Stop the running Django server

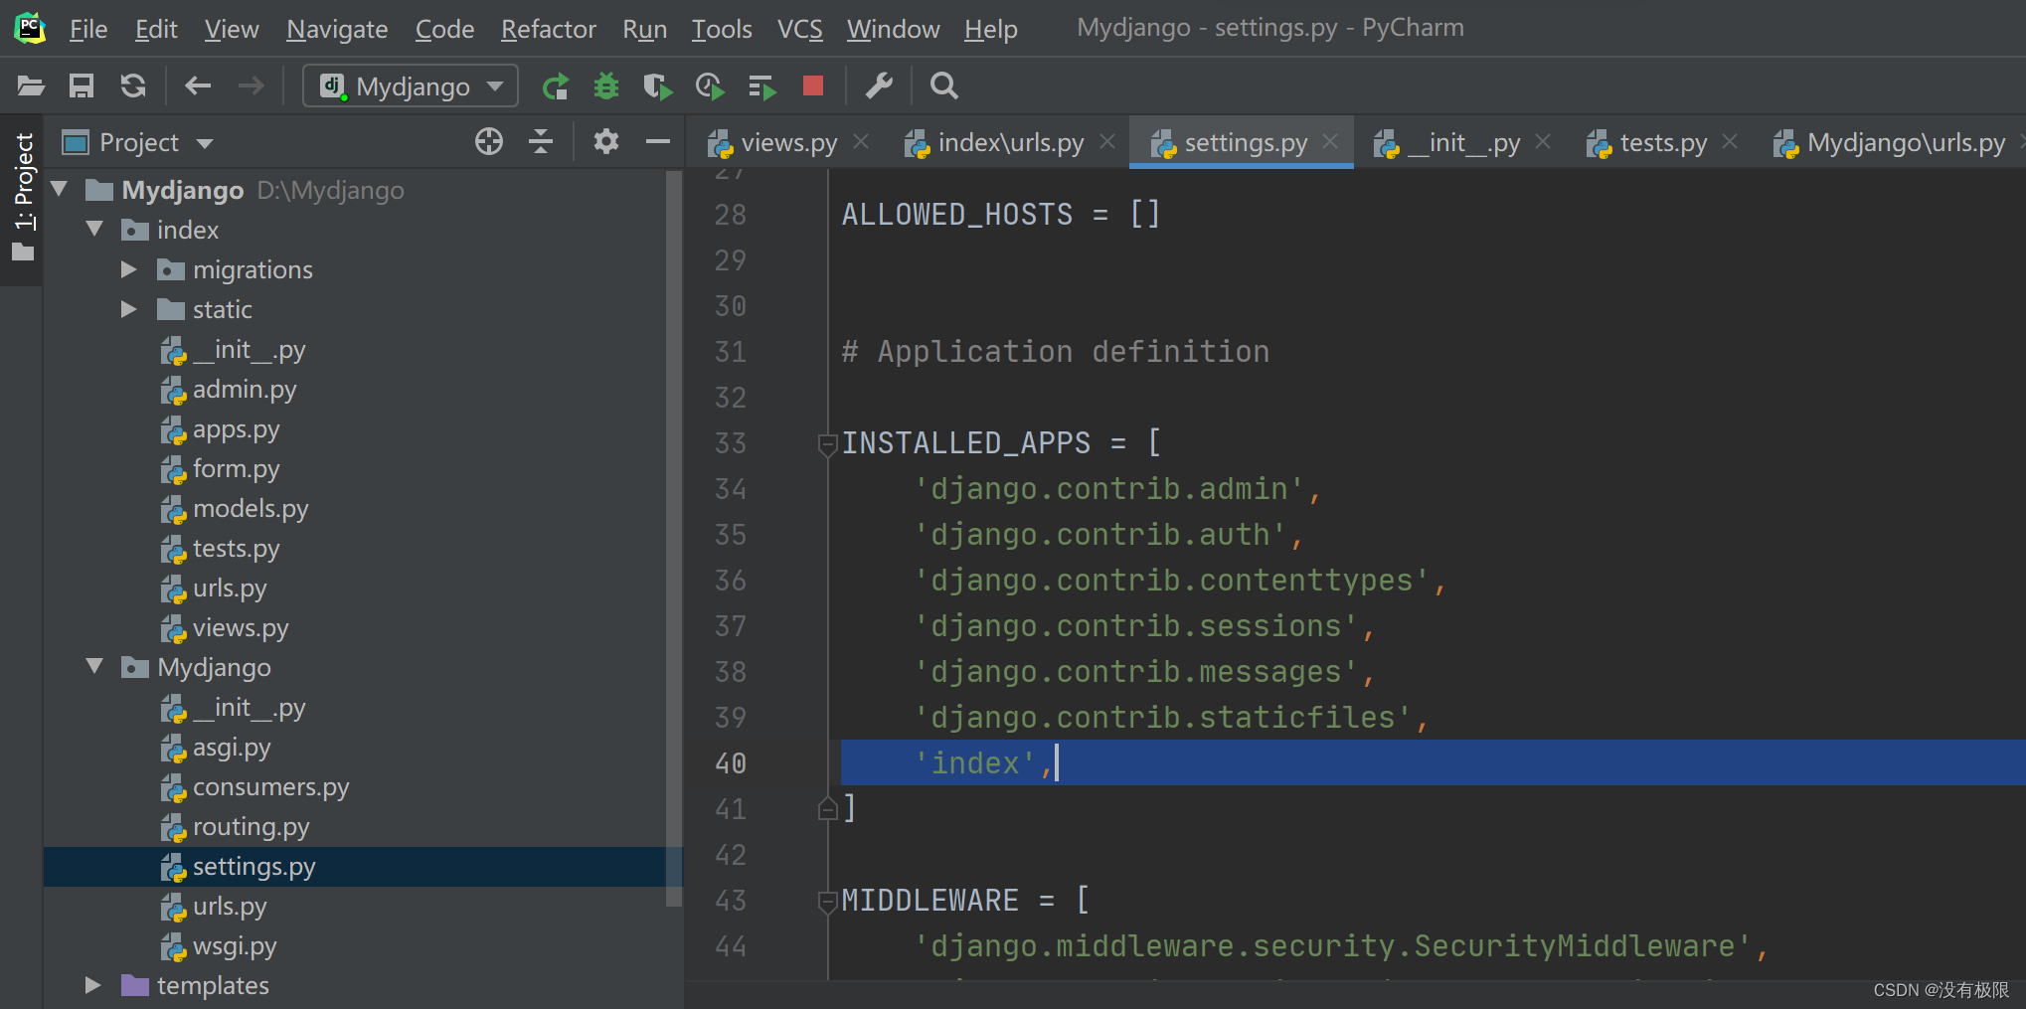813,86
